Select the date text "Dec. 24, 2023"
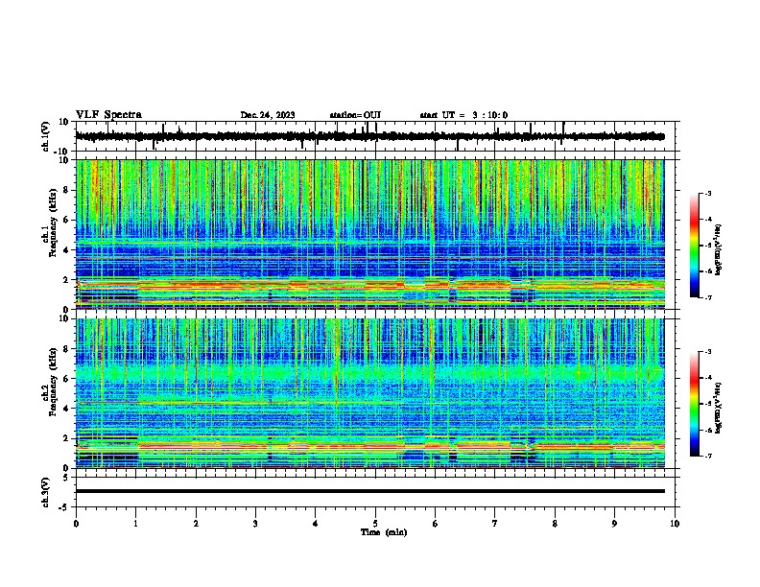This screenshot has width=760, height=587. (268, 115)
